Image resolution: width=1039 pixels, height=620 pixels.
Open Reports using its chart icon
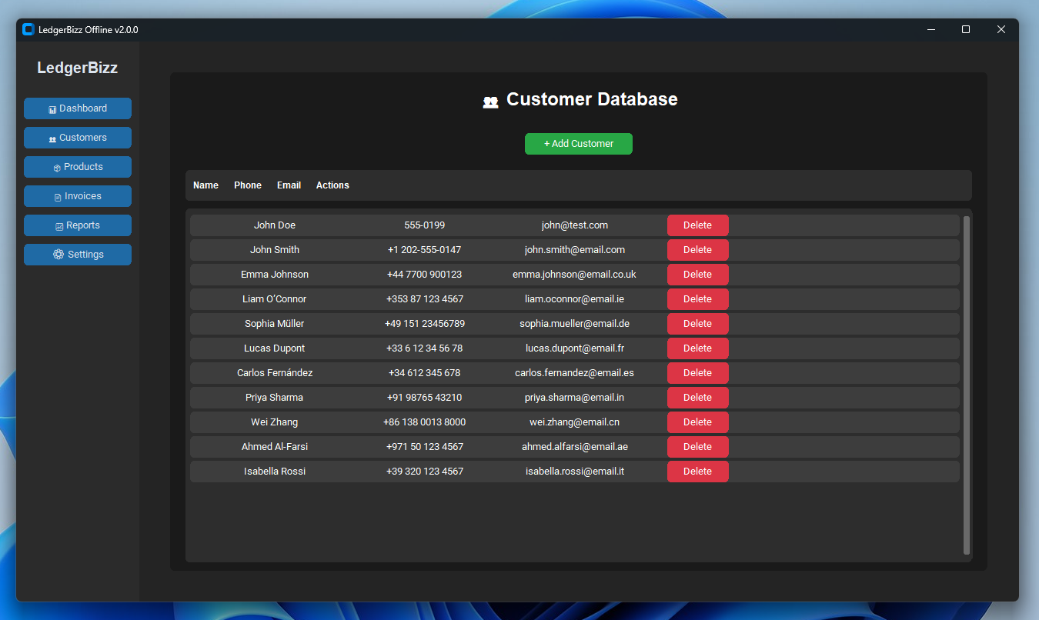pos(58,225)
